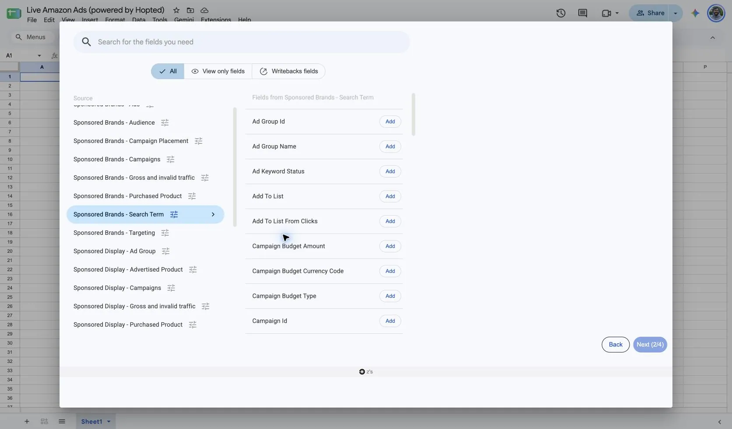Select Sponsored Display - Campaigns source
The width and height of the screenshot is (732, 429).
pyautogui.click(x=117, y=288)
